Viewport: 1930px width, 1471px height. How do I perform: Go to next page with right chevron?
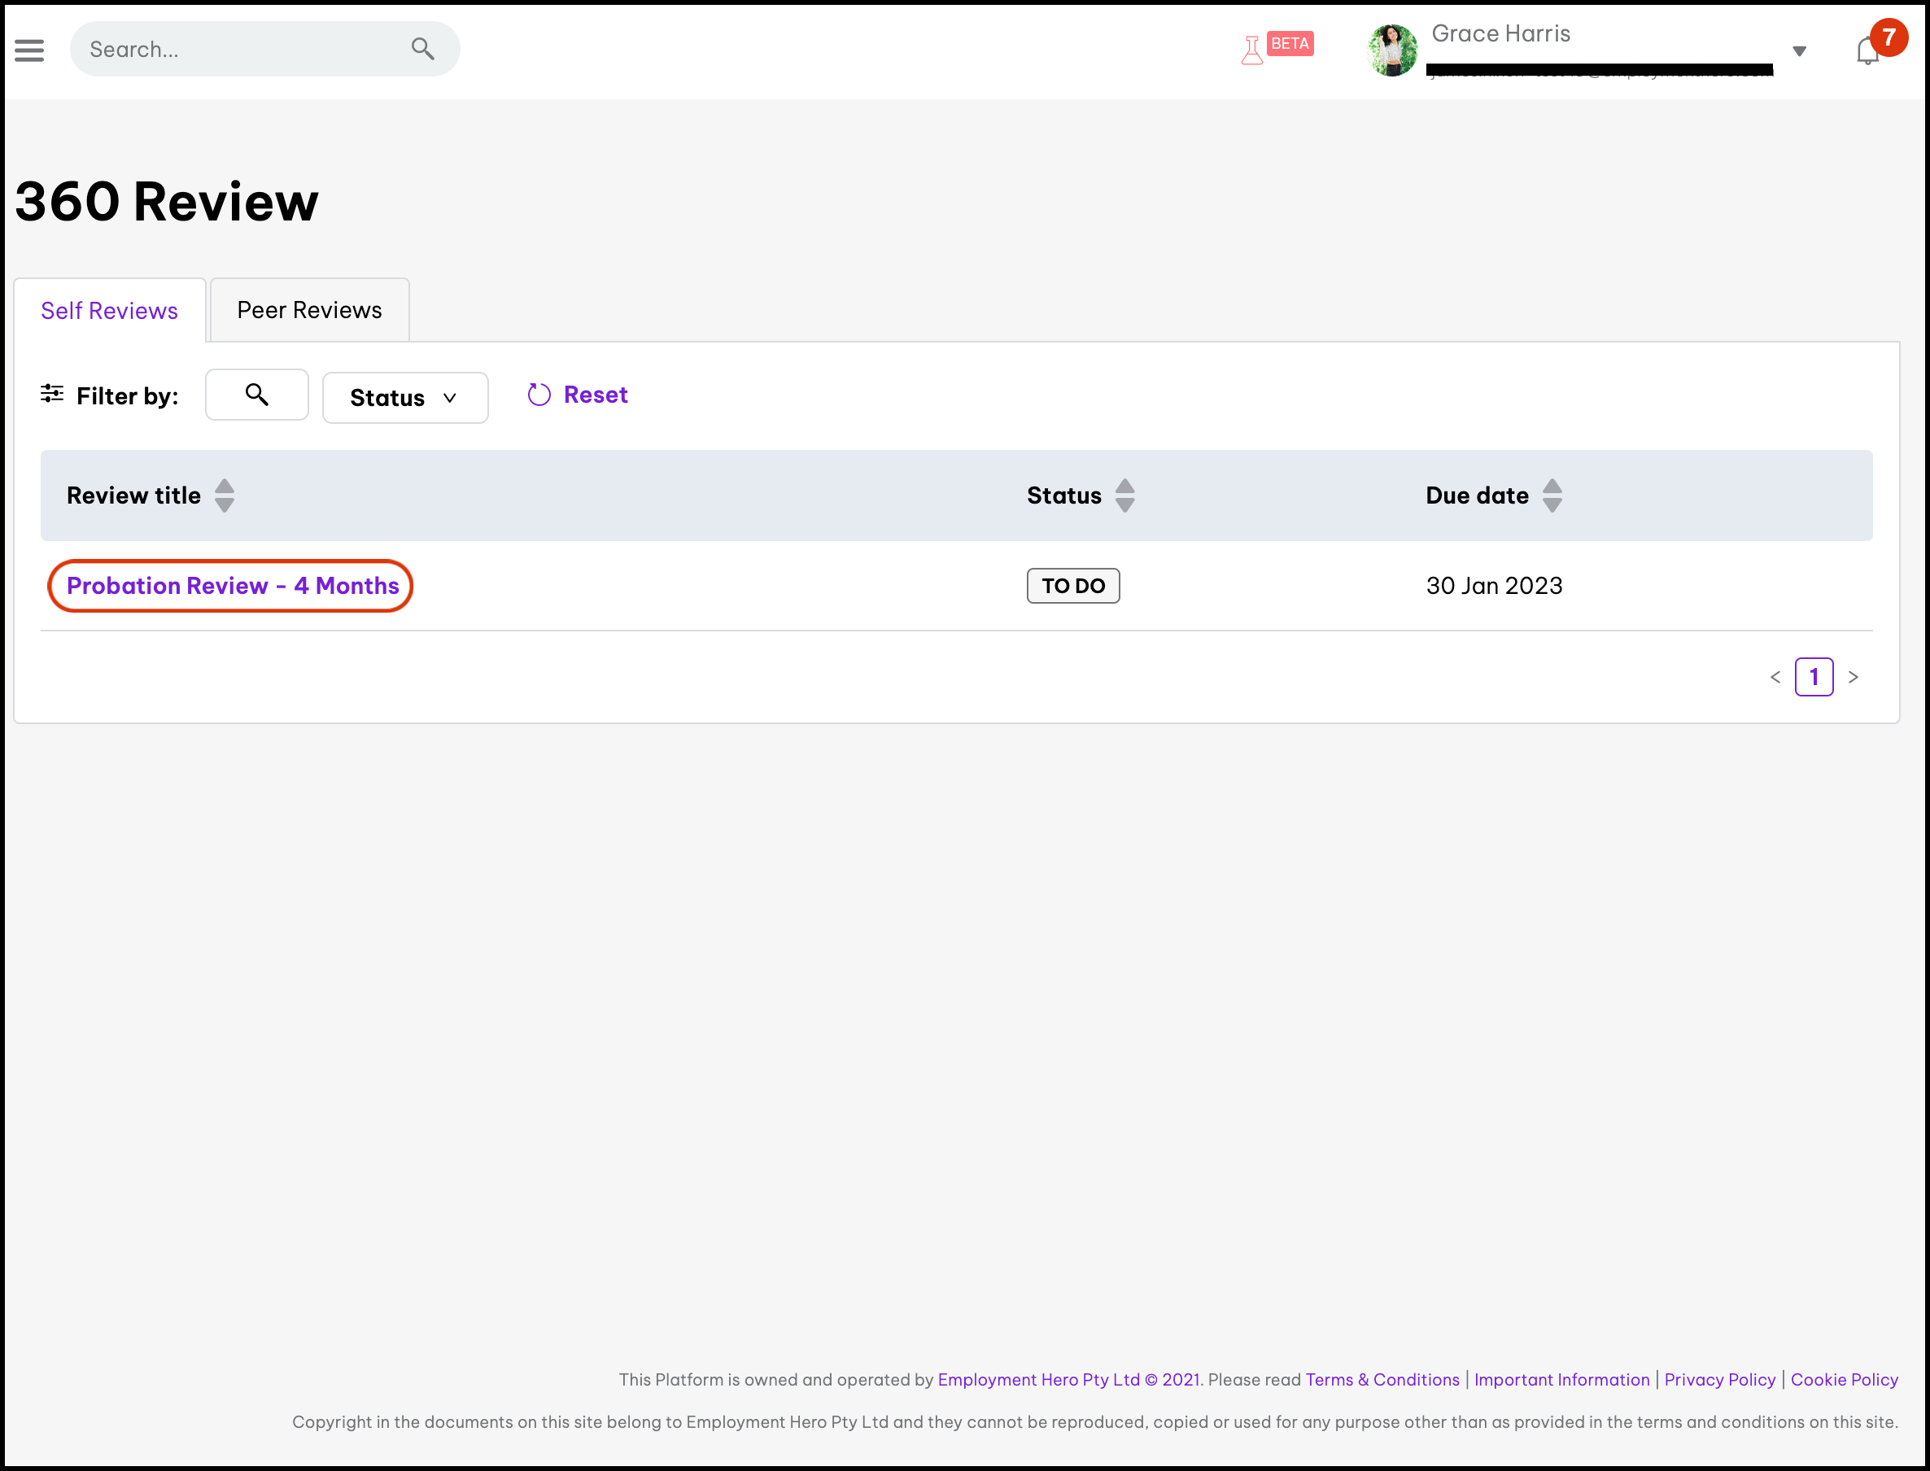pyautogui.click(x=1854, y=677)
